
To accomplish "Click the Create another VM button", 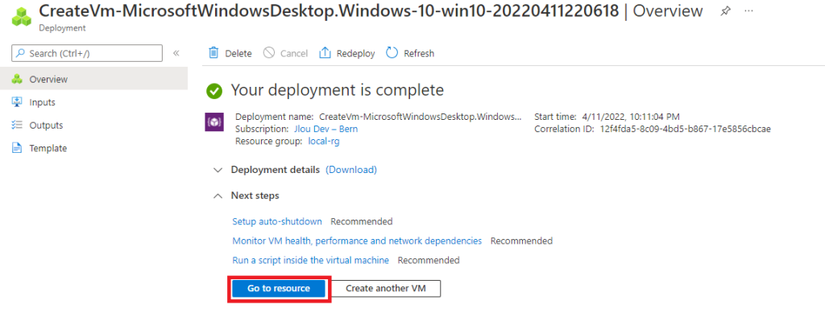I will tap(386, 288).
